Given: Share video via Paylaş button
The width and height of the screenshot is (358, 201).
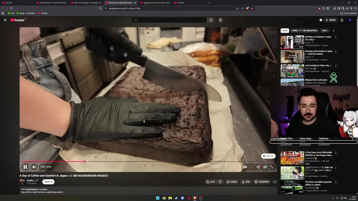Looking at the screenshot, I should coord(232,182).
